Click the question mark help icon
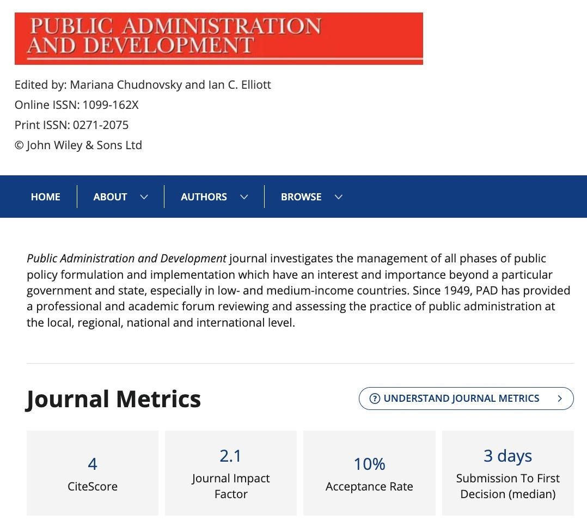587x527 pixels. (375, 399)
